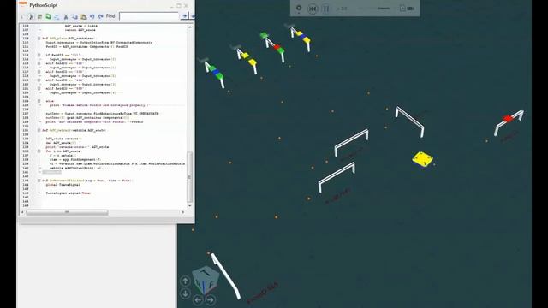Click the down arrow navigation button

tap(185, 293)
